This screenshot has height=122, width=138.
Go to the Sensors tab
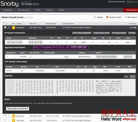pyautogui.click(x=49, y=10)
